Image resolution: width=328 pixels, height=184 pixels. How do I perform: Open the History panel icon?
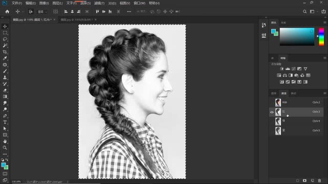(264, 25)
